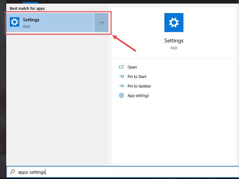Select Pin to taskbar option
This screenshot has height=179, width=239.
(x=139, y=86)
